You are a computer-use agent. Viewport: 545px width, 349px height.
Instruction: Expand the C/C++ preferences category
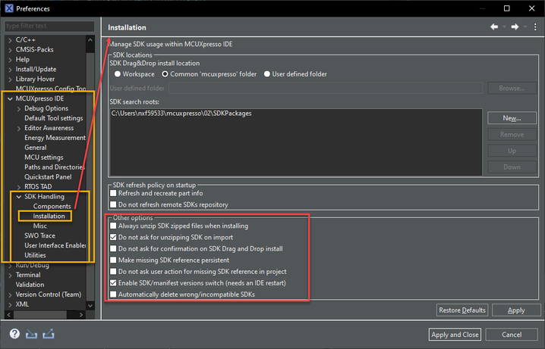click(x=9, y=39)
